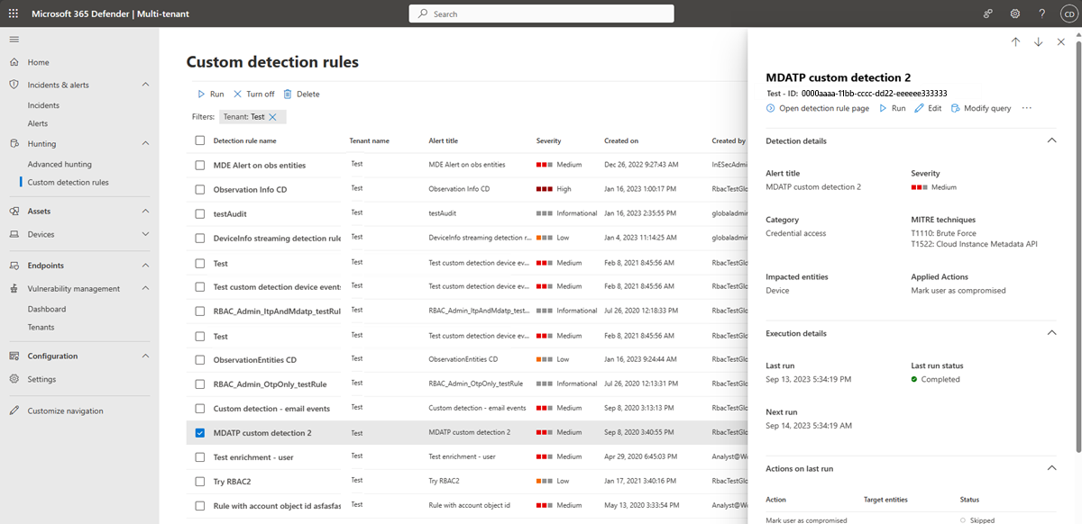Sort by the Severity column header
Viewport: 1082px width, 524px height.
click(x=548, y=140)
